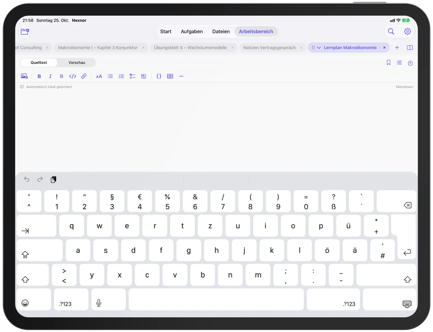Tap the undo arrow above the keyboard

tap(27, 179)
